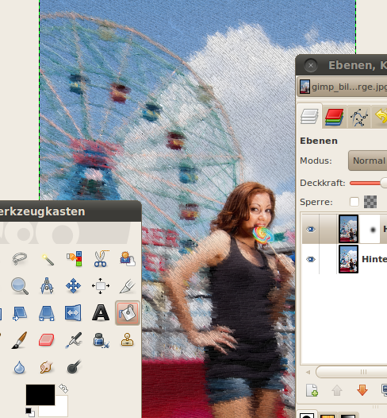Screen dimensions: 387x418
Task: Select the Crop knife tool
Action: 128,286
